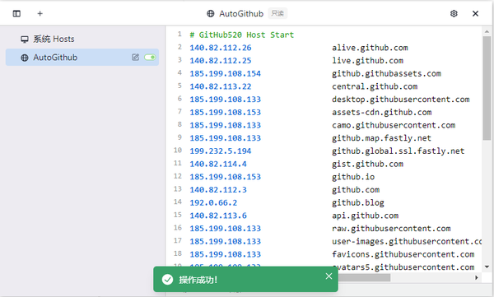Screen dimensions: 494x297
Task: Add a new hosts entry with plus icon
Action: [x=40, y=13]
